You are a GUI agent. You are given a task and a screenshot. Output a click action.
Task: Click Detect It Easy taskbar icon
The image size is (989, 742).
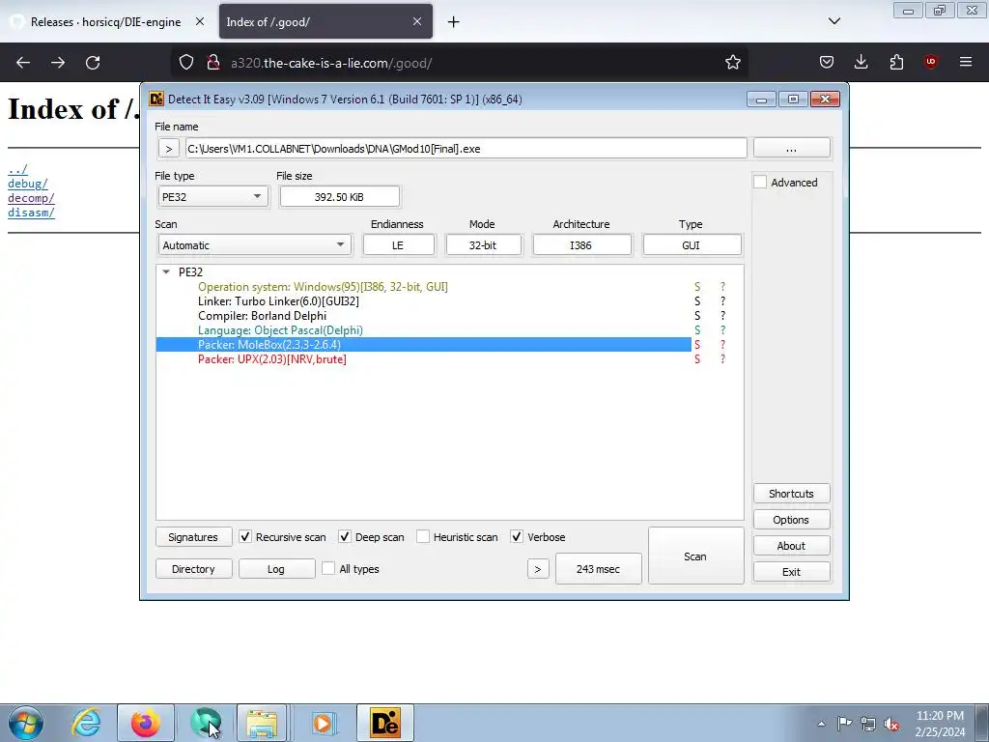[384, 723]
